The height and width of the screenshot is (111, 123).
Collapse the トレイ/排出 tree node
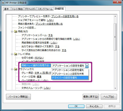click(12, 54)
